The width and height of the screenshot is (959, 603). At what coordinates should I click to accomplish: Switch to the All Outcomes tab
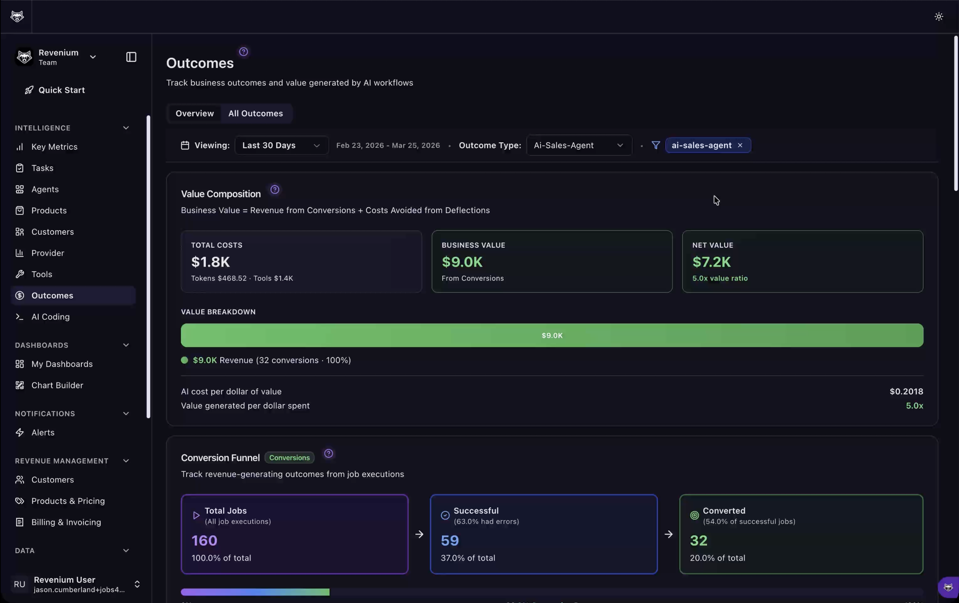click(256, 113)
